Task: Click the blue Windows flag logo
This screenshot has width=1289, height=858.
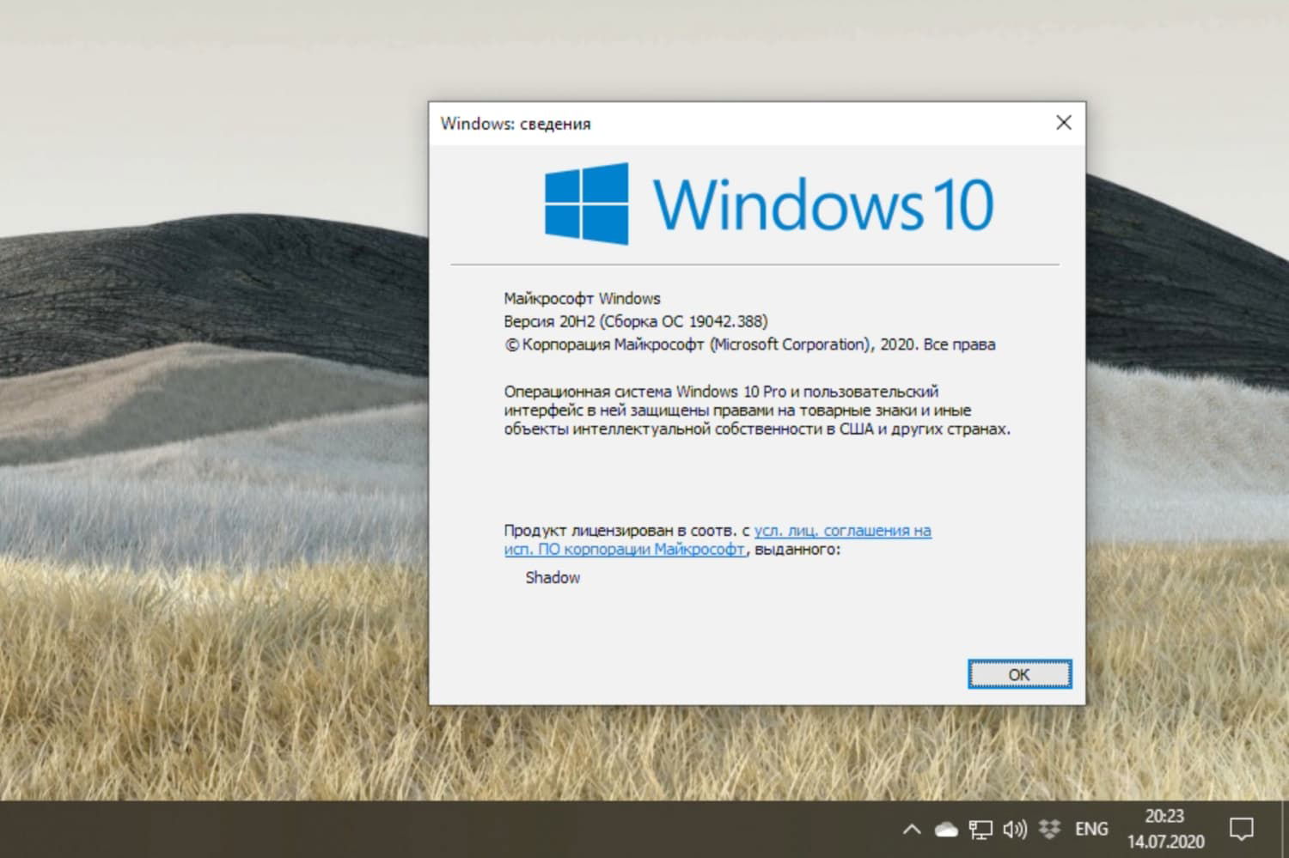Action: pos(585,203)
